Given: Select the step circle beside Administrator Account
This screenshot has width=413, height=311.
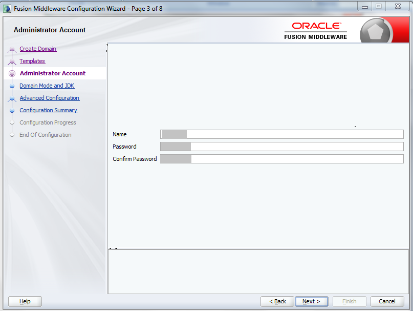Looking at the screenshot, I should [12, 73].
